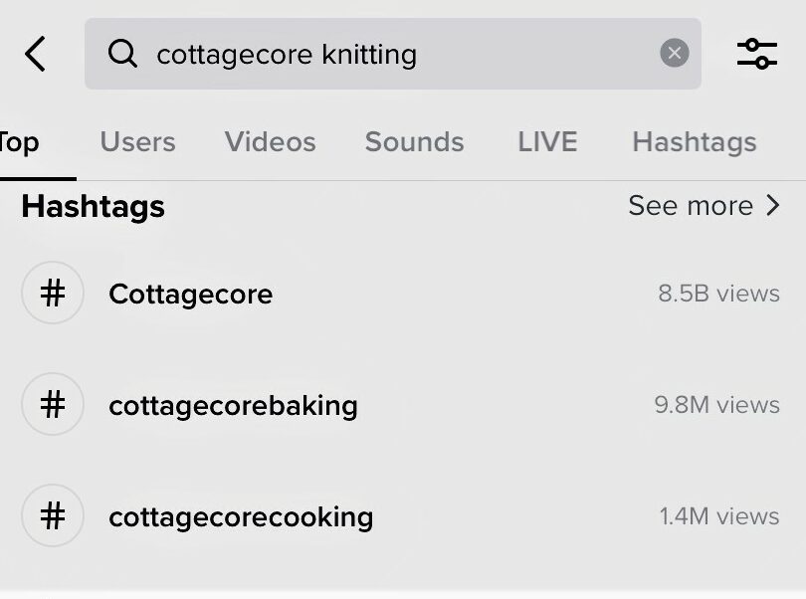Switch to the Top tab
The height and width of the screenshot is (599, 806).
(19, 142)
